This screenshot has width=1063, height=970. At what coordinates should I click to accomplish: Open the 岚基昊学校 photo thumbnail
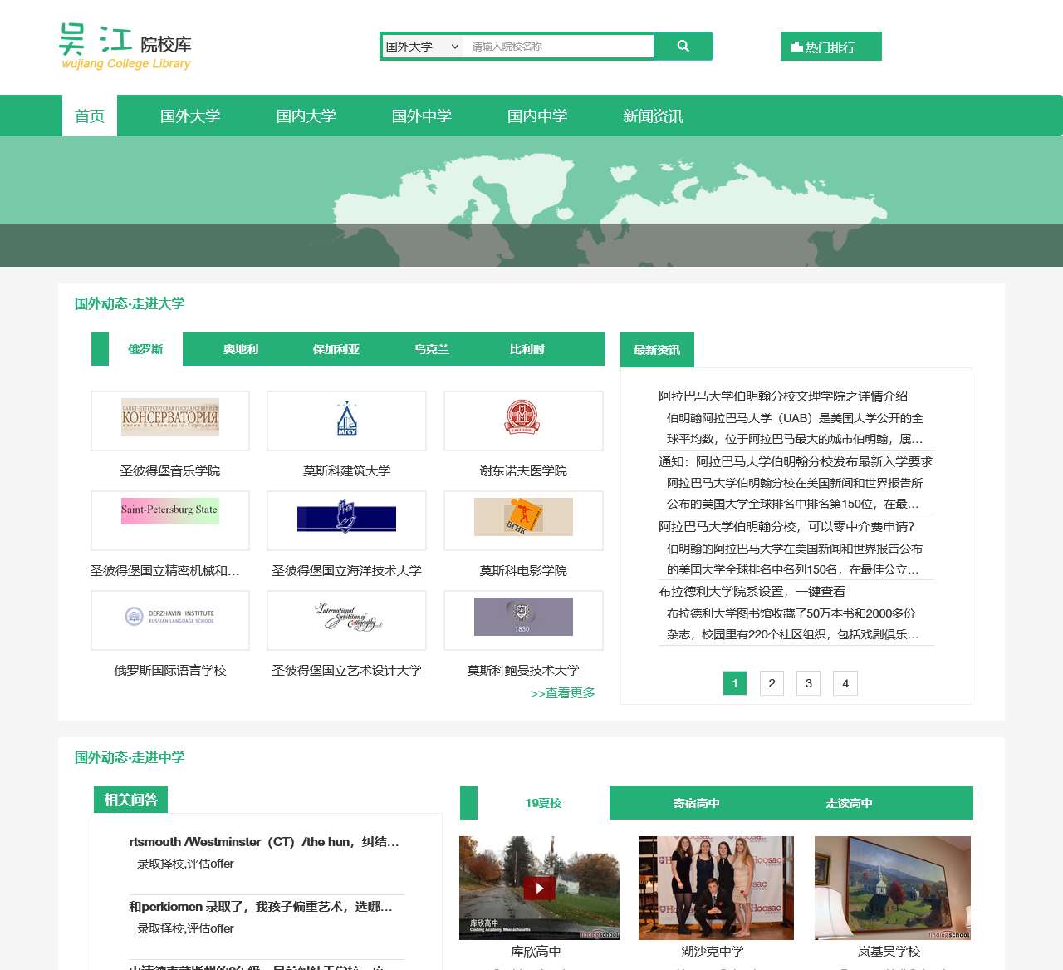point(893,888)
